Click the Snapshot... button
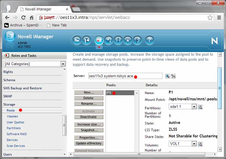Screen dimensions: 226x159 click(x=89, y=130)
